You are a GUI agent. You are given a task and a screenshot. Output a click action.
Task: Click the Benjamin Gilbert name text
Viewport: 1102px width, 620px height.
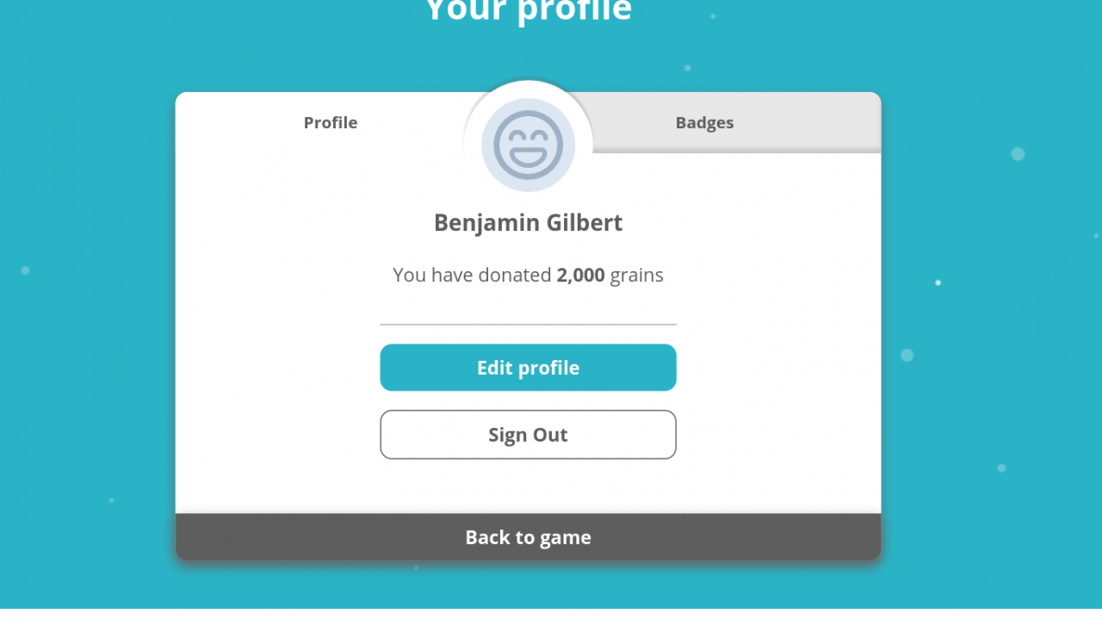(528, 223)
